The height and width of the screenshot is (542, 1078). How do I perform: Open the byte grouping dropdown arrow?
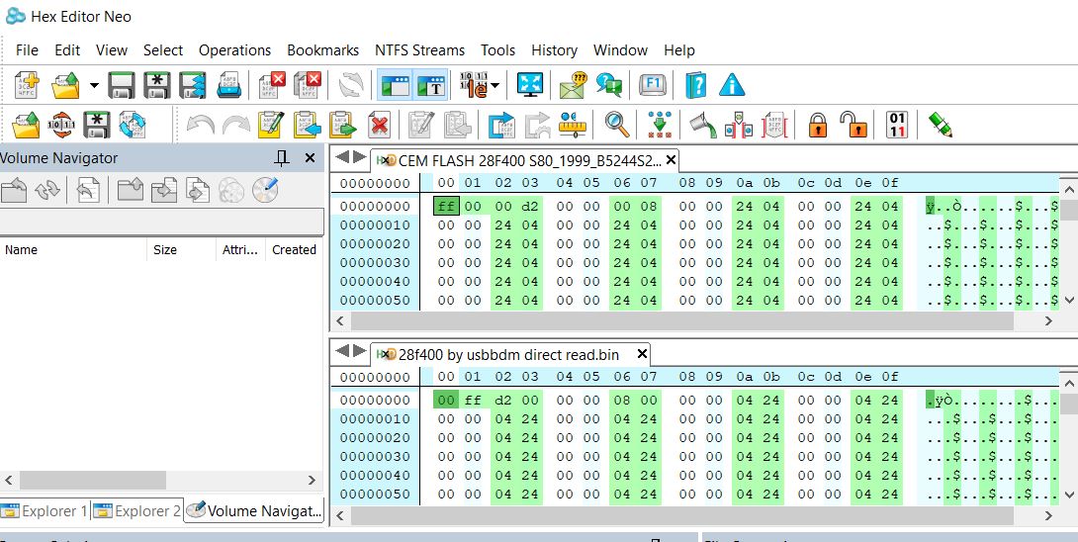pos(494,86)
